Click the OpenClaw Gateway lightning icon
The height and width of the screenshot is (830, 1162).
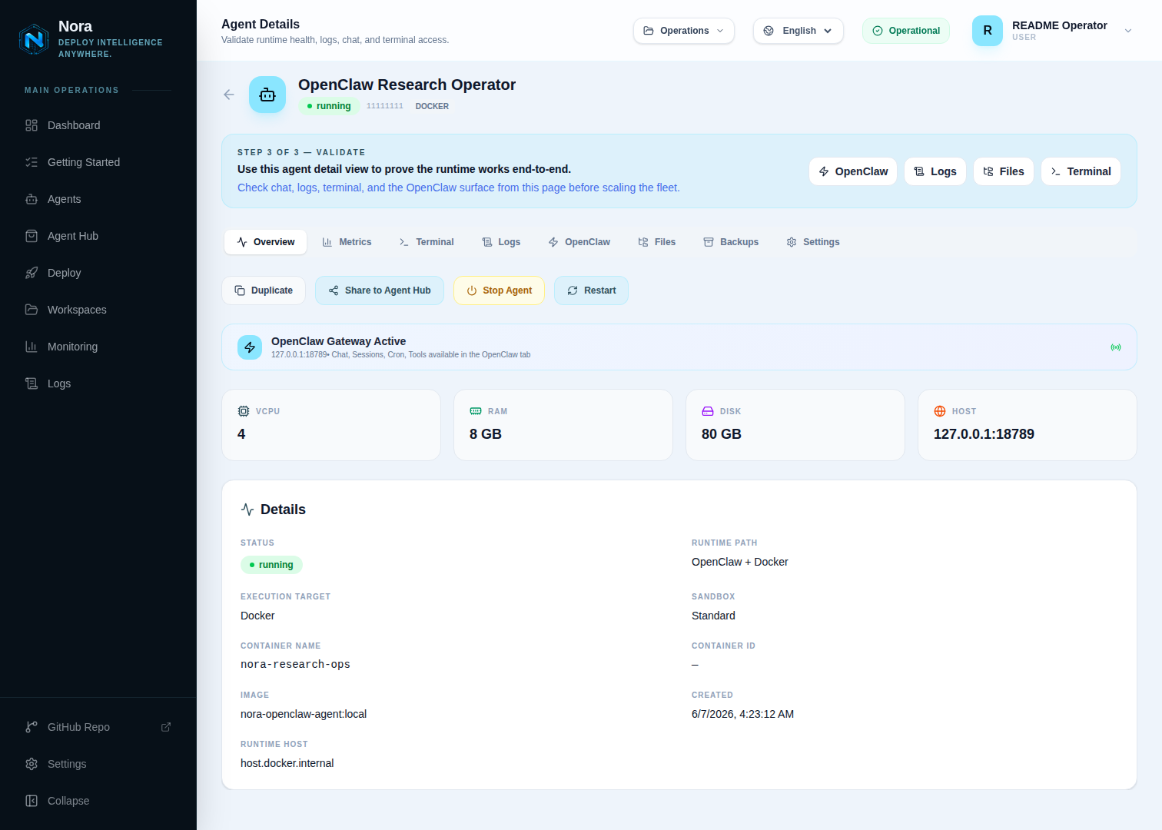pos(250,347)
